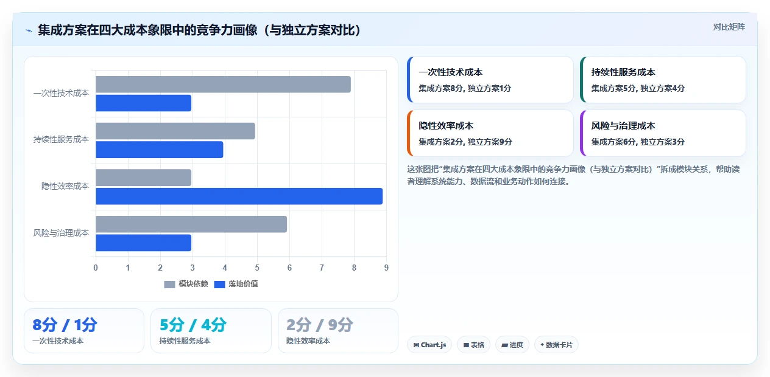The width and height of the screenshot is (770, 377).
Task: Click gray bar for 风险与治理成本
Action: 191,224
